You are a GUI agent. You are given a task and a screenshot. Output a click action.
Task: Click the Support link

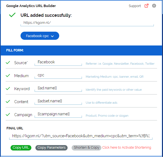pos(135,6)
